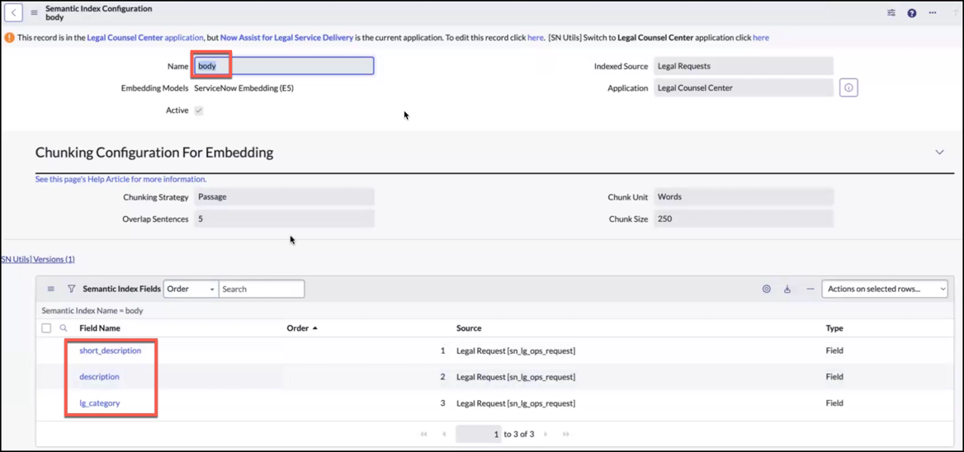Click the Type column header
This screenshot has width=964, height=452.
pos(834,328)
